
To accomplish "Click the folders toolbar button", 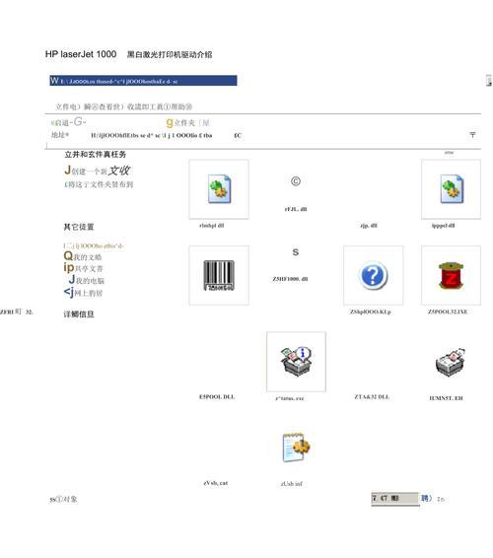I will (180, 123).
